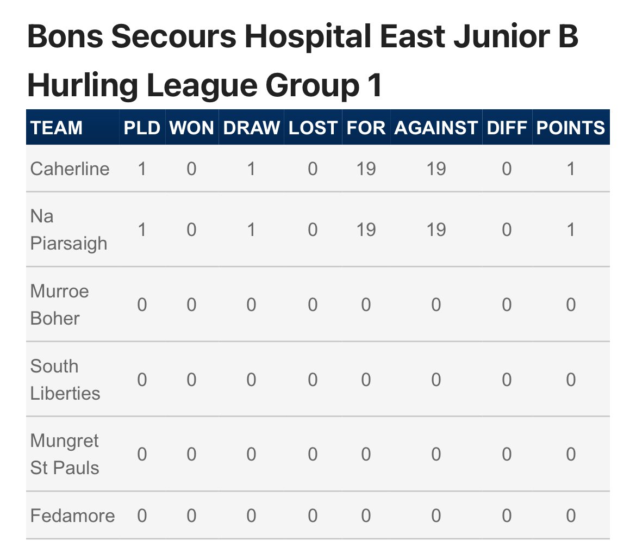Viewport: 636px width, 553px height.
Task: Open the Murroe Boher team entry
Action: (x=59, y=305)
